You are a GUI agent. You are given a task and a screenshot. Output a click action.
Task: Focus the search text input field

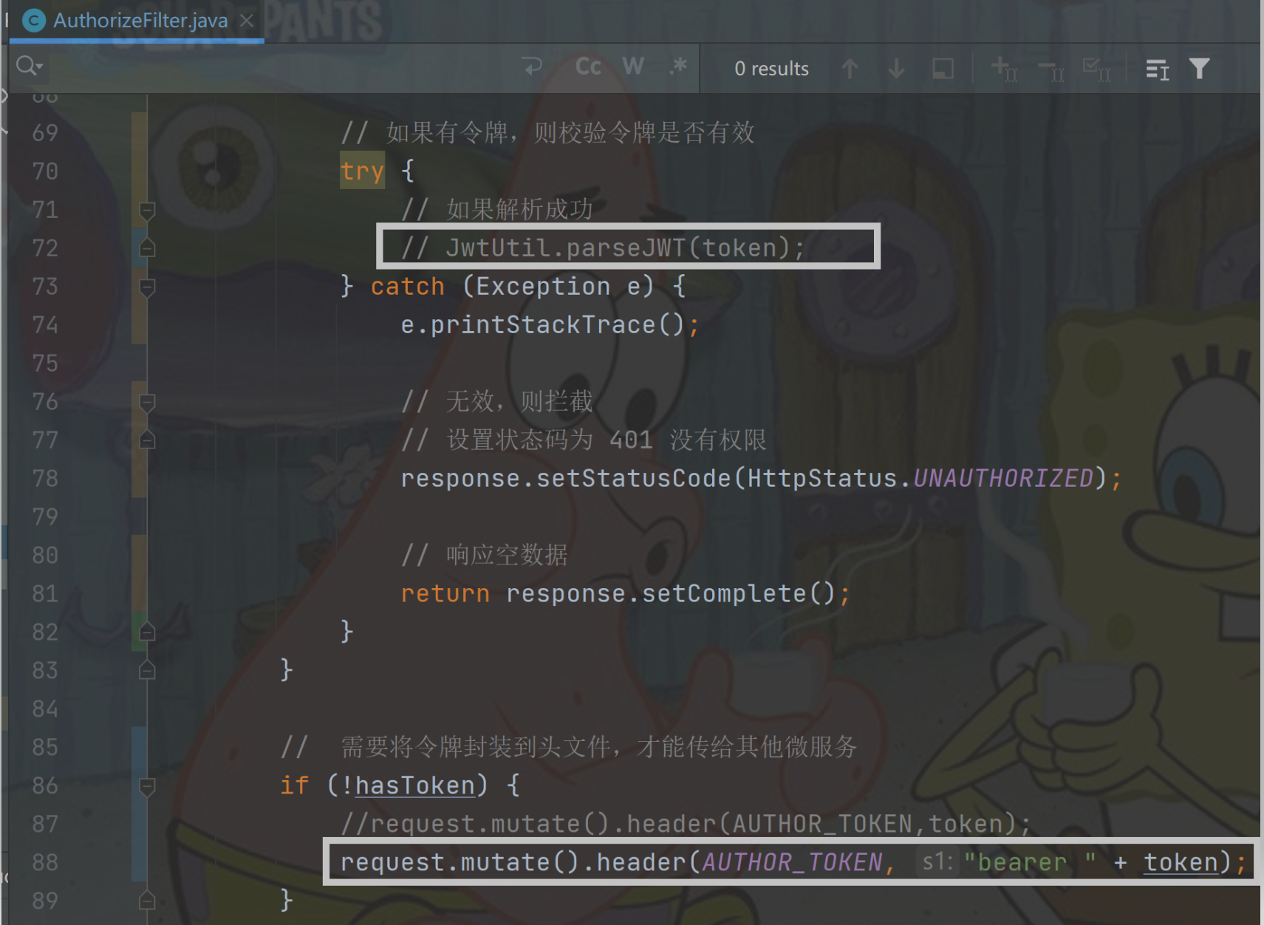(x=281, y=66)
